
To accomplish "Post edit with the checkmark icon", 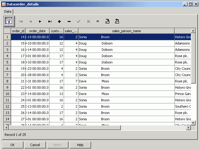I will coord(78,21).
